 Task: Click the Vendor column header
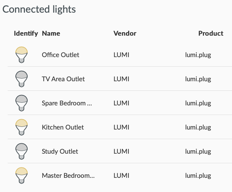125,33
